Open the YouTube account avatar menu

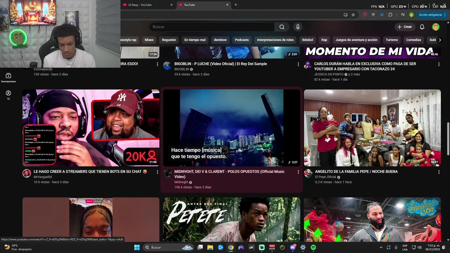[x=436, y=27]
